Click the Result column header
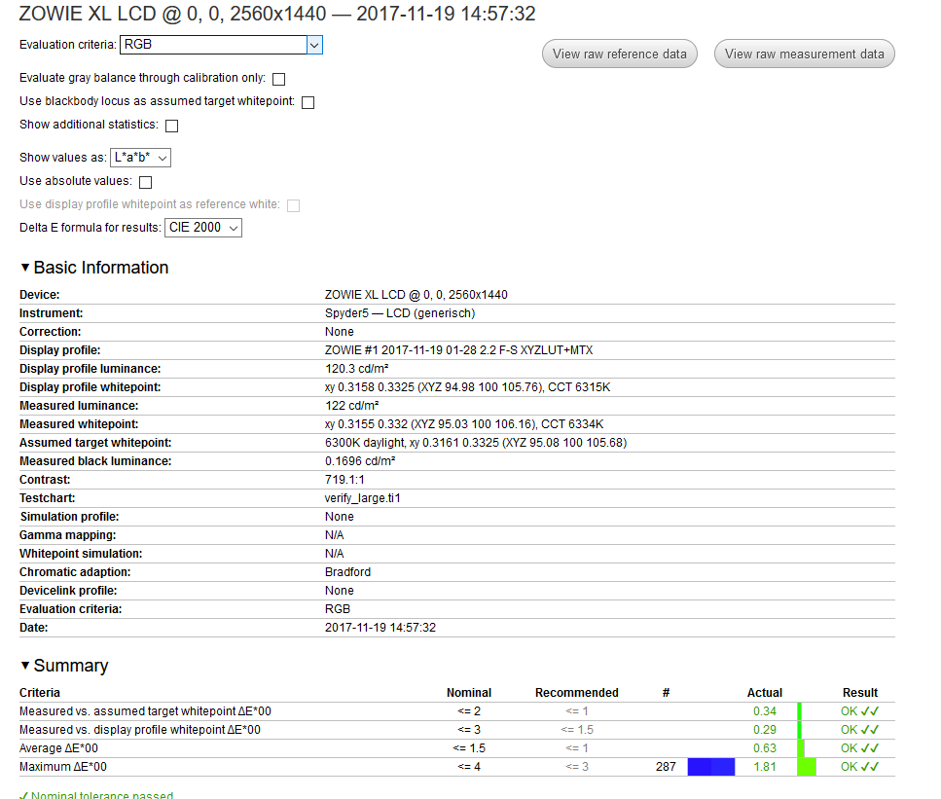The height and width of the screenshot is (799, 941). tap(859, 693)
